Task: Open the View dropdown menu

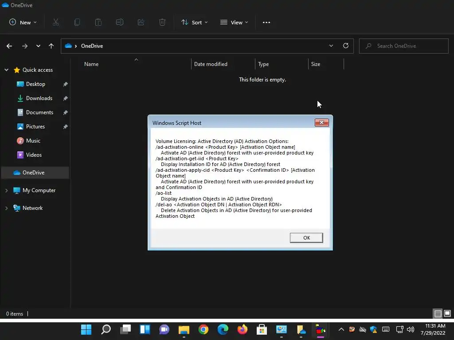Action: pos(234,22)
